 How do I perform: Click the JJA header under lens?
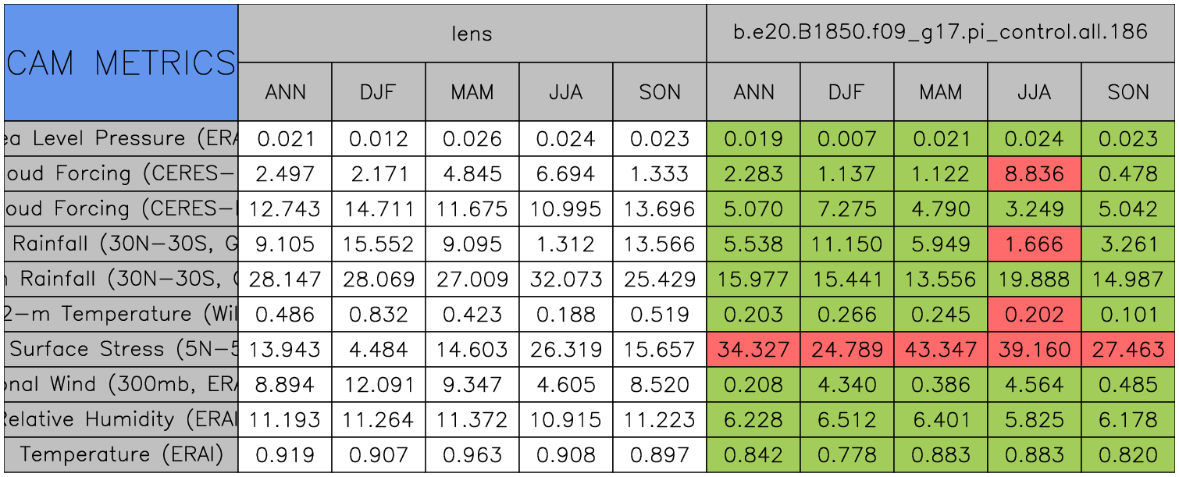pyautogui.click(x=565, y=92)
